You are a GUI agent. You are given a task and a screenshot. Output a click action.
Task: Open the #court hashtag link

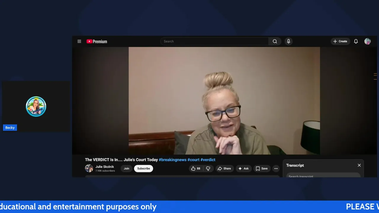pos(193,160)
